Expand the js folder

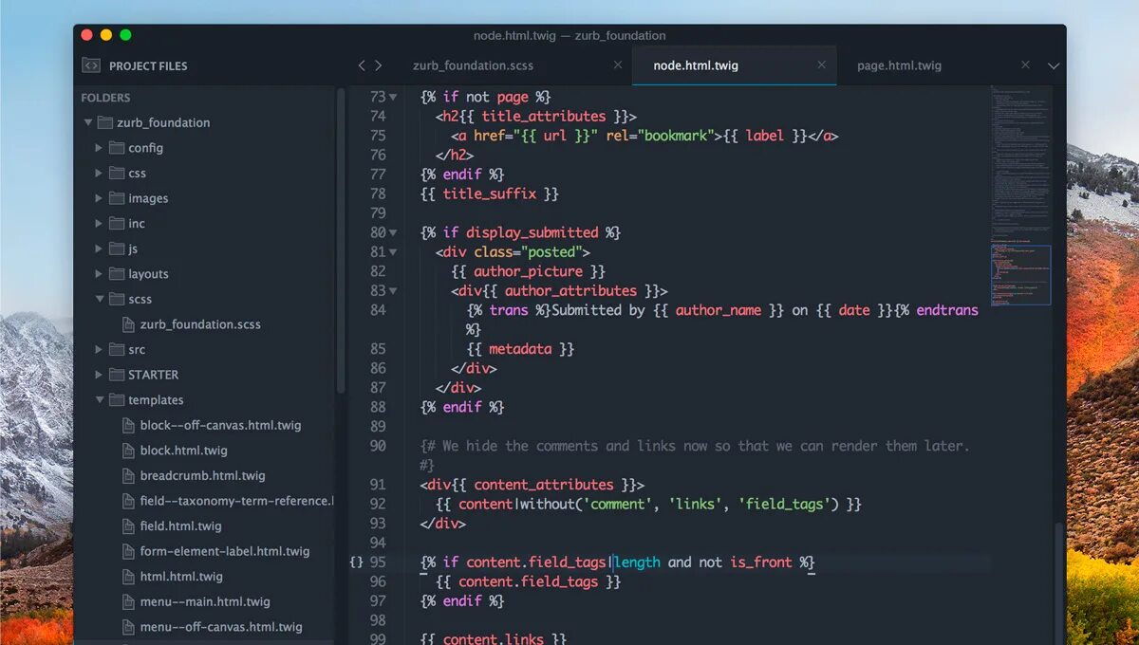tap(99, 249)
